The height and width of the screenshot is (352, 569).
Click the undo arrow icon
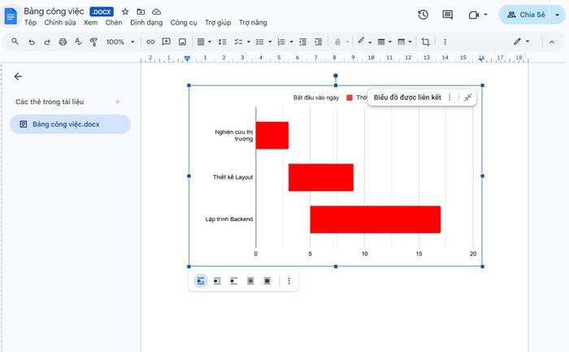point(31,41)
